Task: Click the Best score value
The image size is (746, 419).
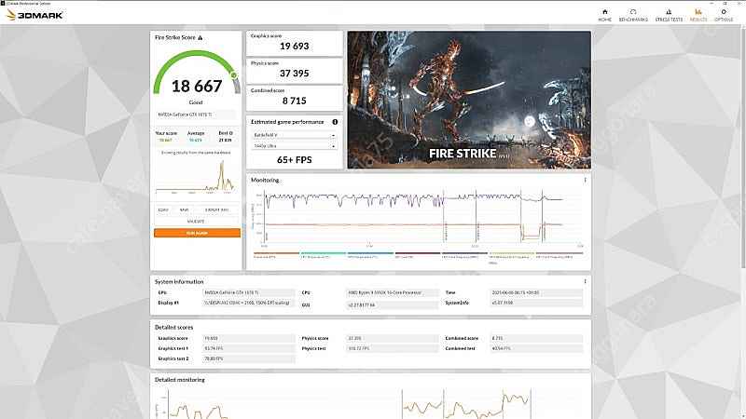Action: [225, 141]
